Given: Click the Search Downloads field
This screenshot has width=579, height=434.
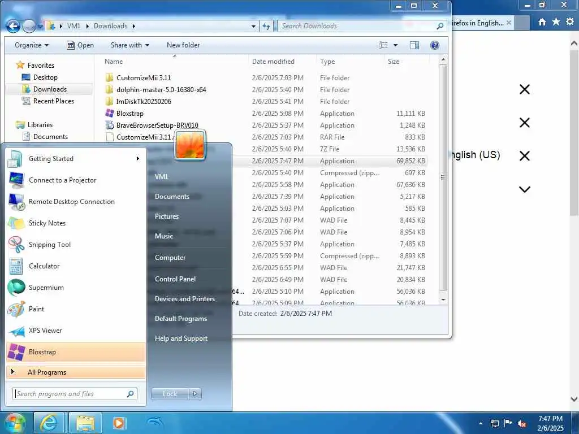Looking at the screenshot, I should coord(361,26).
